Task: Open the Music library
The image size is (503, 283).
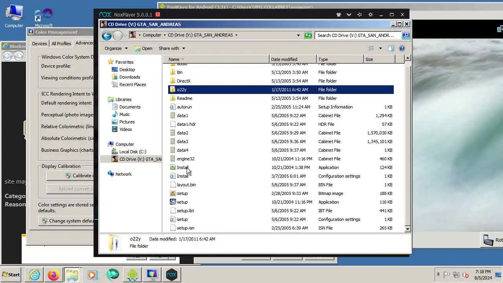Action: coord(125,114)
